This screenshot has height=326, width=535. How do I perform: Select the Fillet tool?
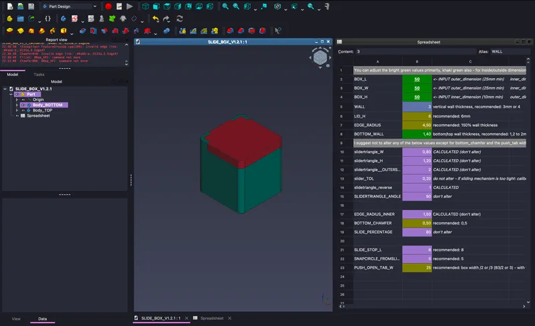[230, 31]
